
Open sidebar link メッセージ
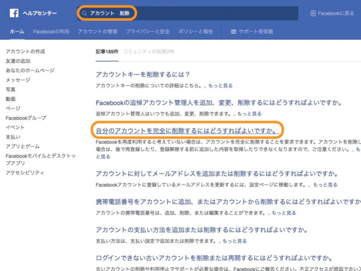point(18,80)
